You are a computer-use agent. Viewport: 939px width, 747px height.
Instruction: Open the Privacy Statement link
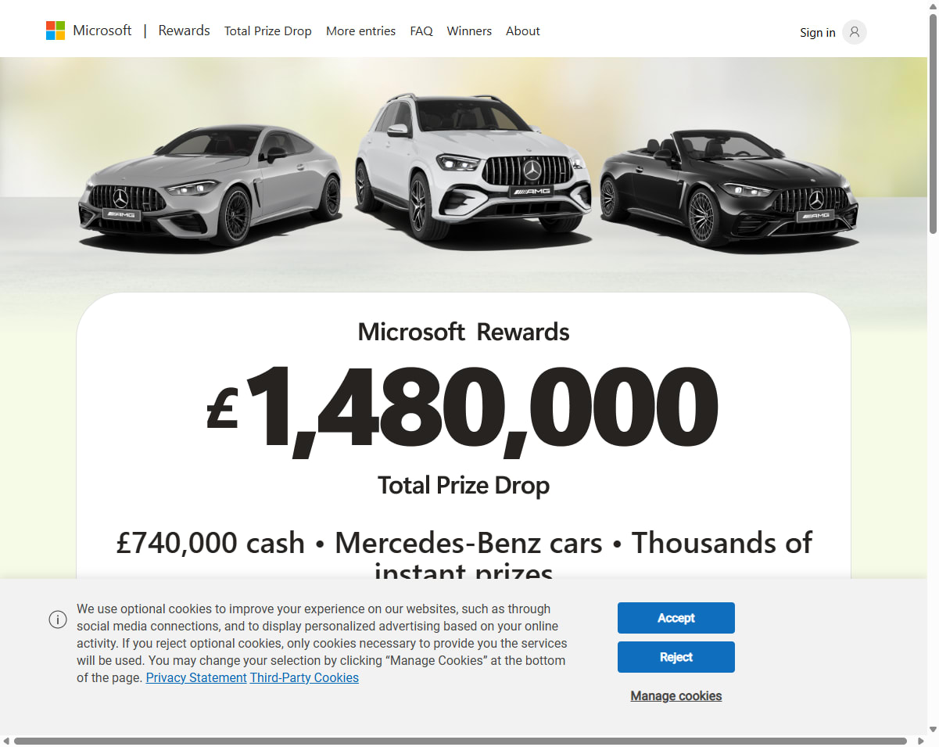(196, 678)
